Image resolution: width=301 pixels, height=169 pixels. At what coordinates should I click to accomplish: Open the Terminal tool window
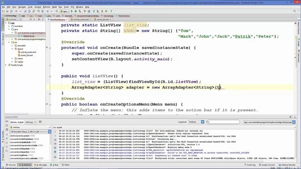click(11, 165)
